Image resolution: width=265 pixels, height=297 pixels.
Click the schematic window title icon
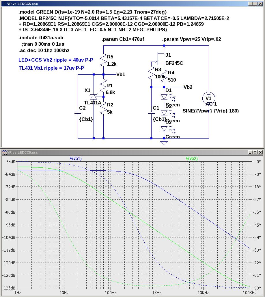[5, 3]
